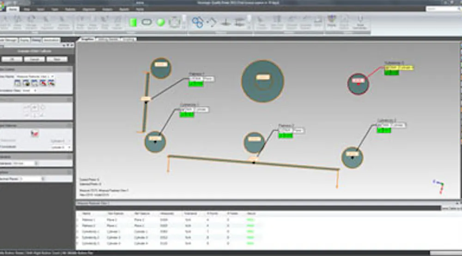
Task: Click fifth view icon in view control row
Action: click(x=51, y=83)
